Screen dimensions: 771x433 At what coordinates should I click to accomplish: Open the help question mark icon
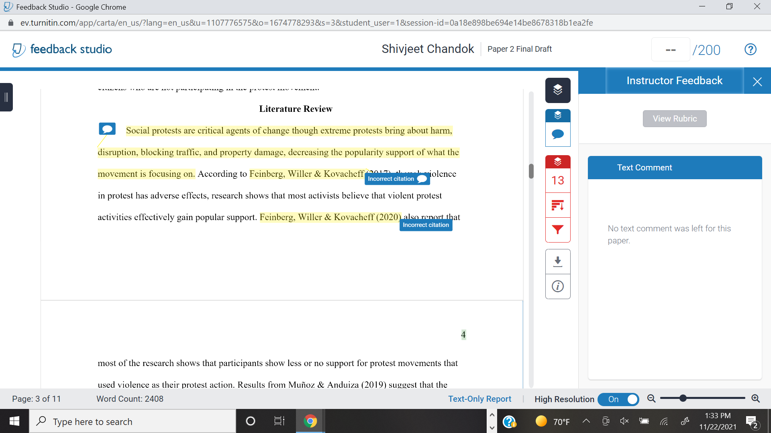[750, 49]
